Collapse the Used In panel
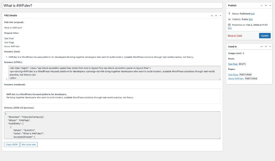The image size is (275, 161). point(270,46)
